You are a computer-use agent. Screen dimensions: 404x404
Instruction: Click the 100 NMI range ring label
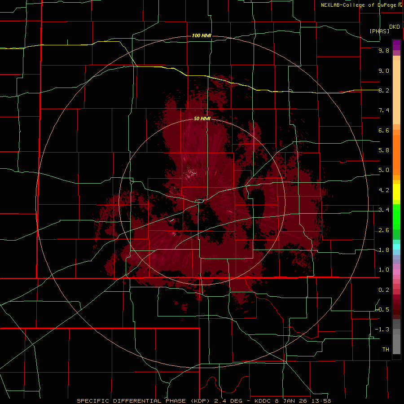[x=202, y=35]
